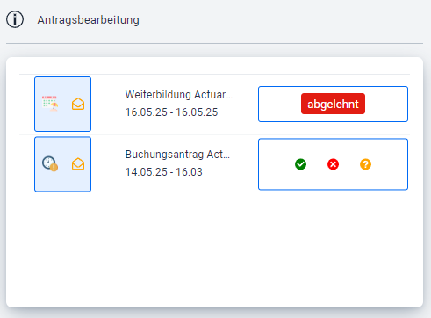Reject Buchungsantrag with the red X icon
This screenshot has height=318, width=431.
(x=333, y=164)
